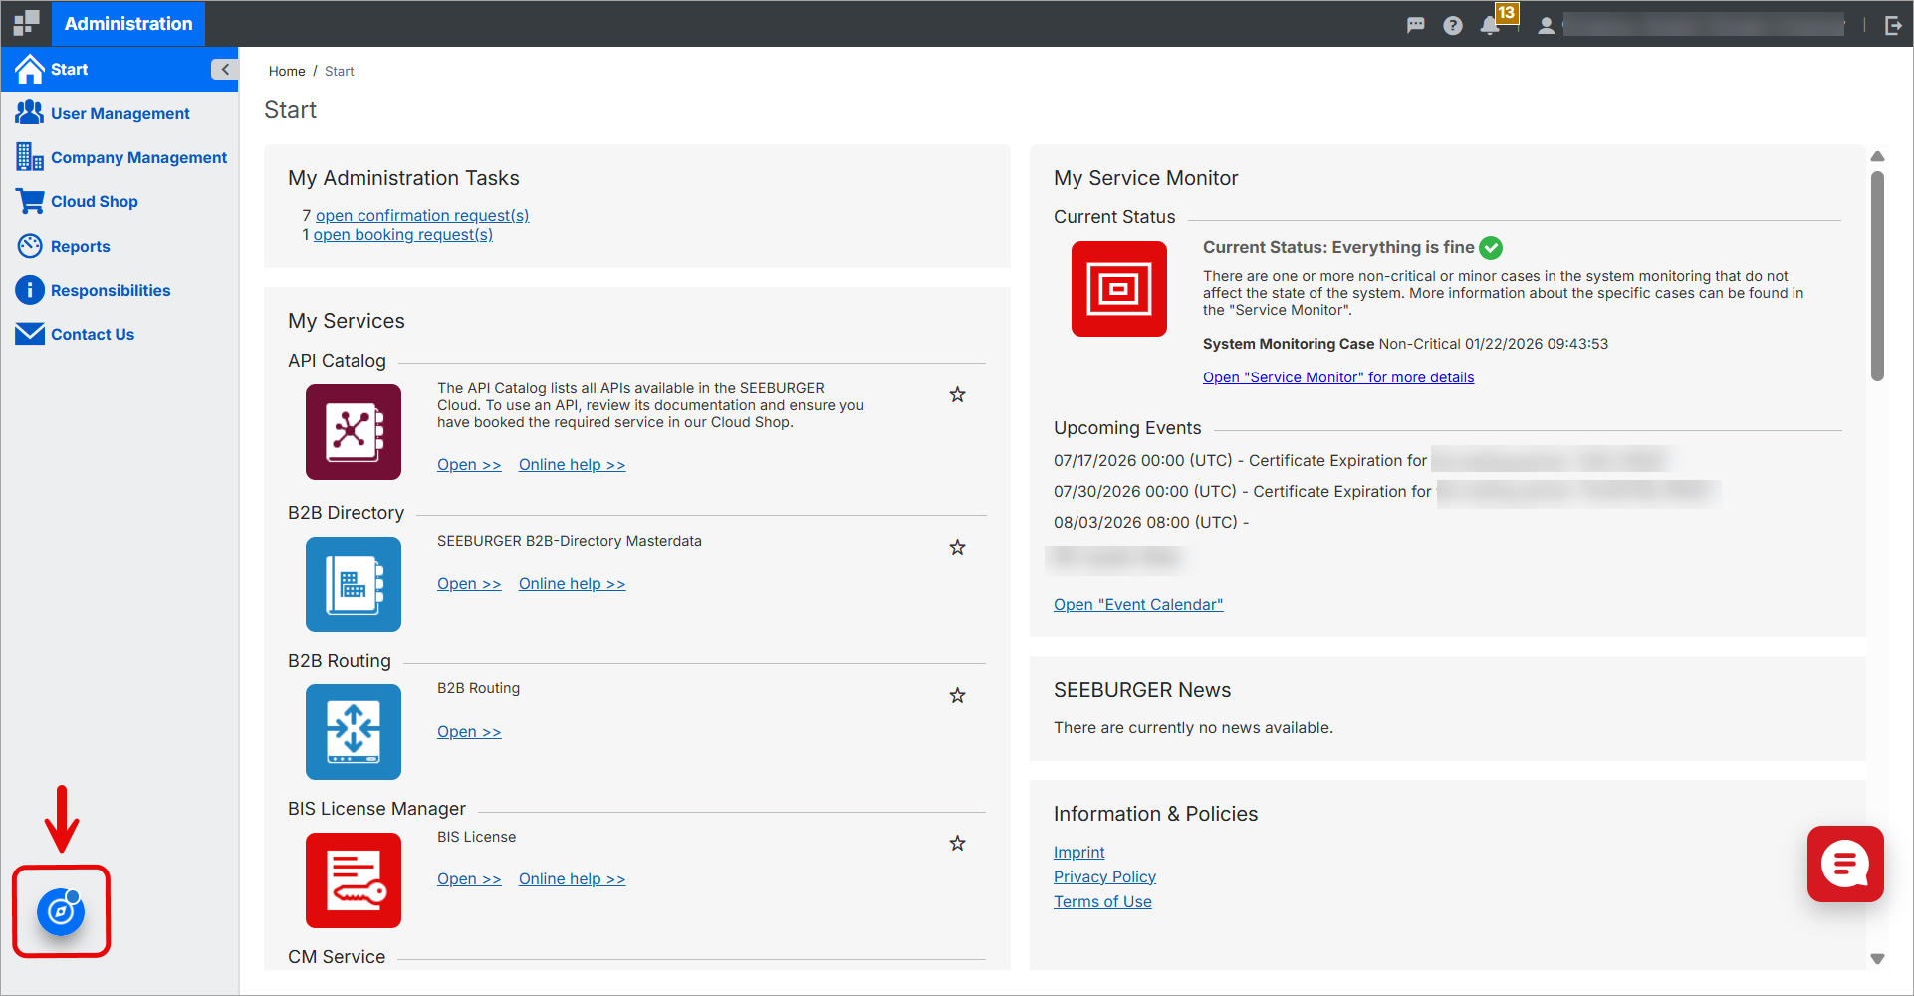Click the scrollbar up arrow
Screen dimensions: 1914x996
tap(1877, 156)
